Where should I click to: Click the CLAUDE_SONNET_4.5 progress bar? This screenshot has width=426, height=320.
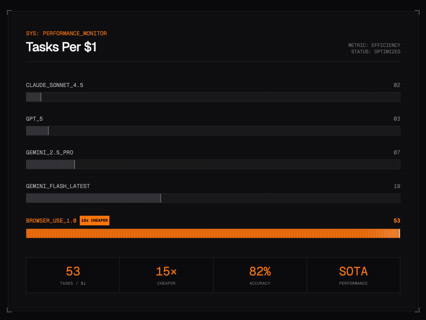point(213,97)
